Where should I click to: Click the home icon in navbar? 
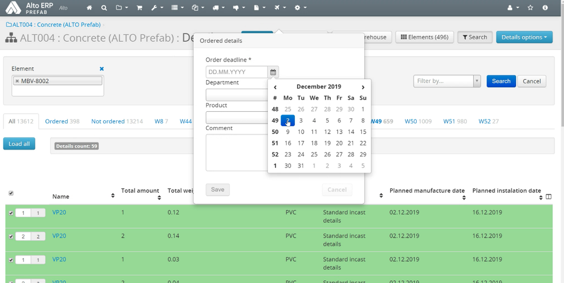click(x=89, y=8)
